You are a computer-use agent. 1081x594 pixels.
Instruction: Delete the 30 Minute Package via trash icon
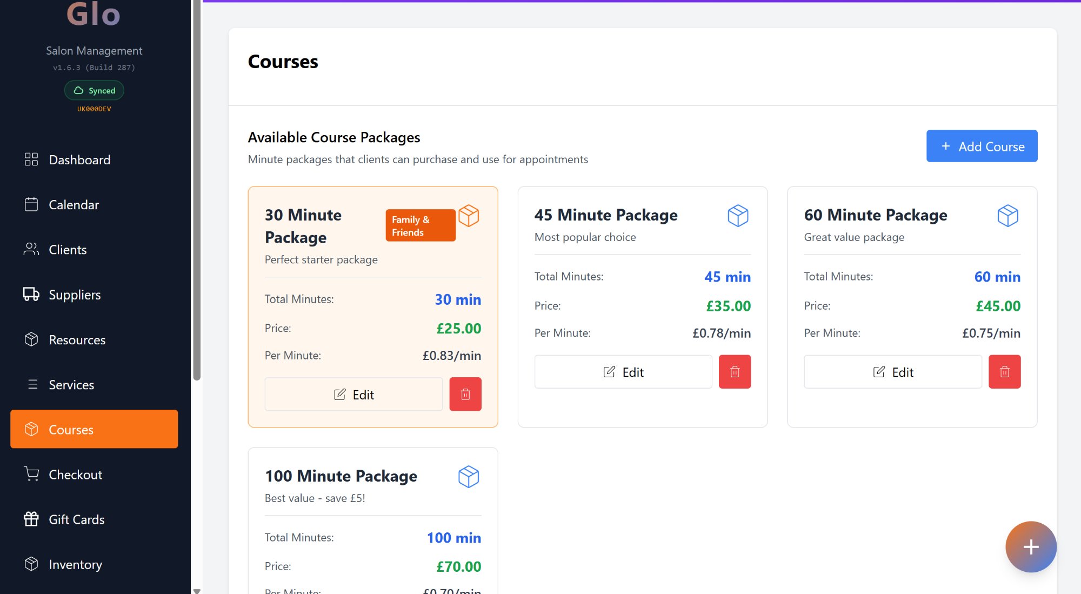pyautogui.click(x=465, y=394)
